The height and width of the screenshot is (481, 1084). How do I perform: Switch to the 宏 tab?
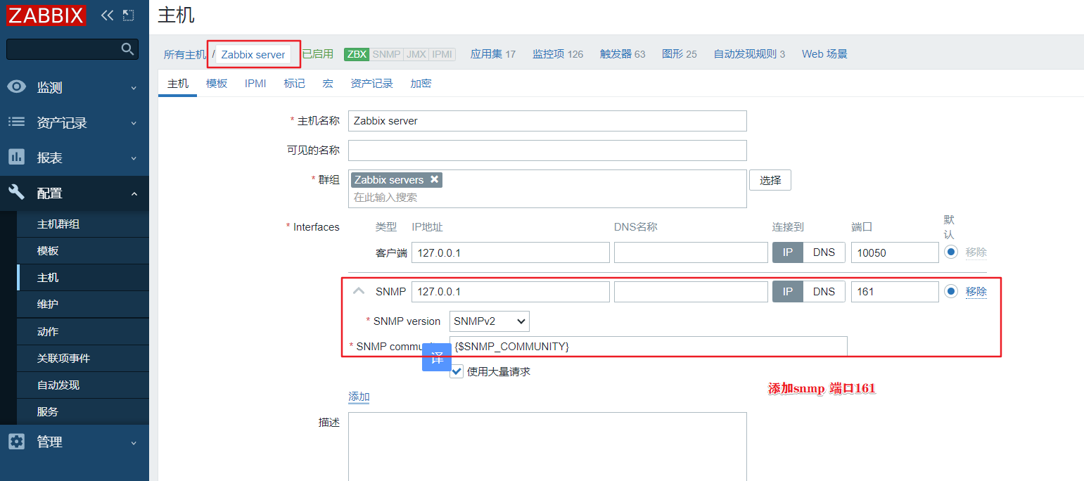[328, 83]
